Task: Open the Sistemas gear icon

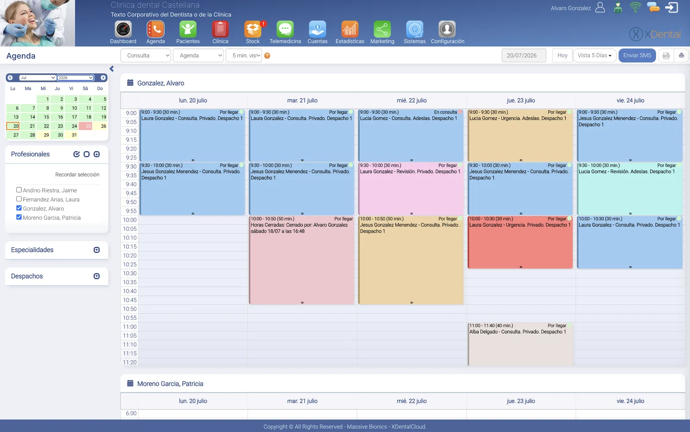Action: click(414, 29)
